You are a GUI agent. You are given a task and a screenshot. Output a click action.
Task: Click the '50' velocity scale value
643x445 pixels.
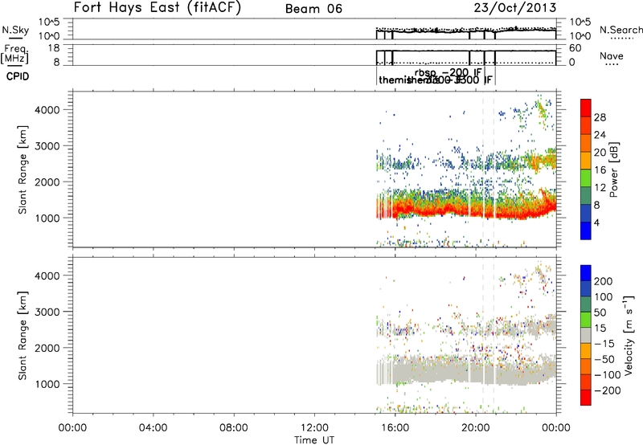tap(600, 312)
